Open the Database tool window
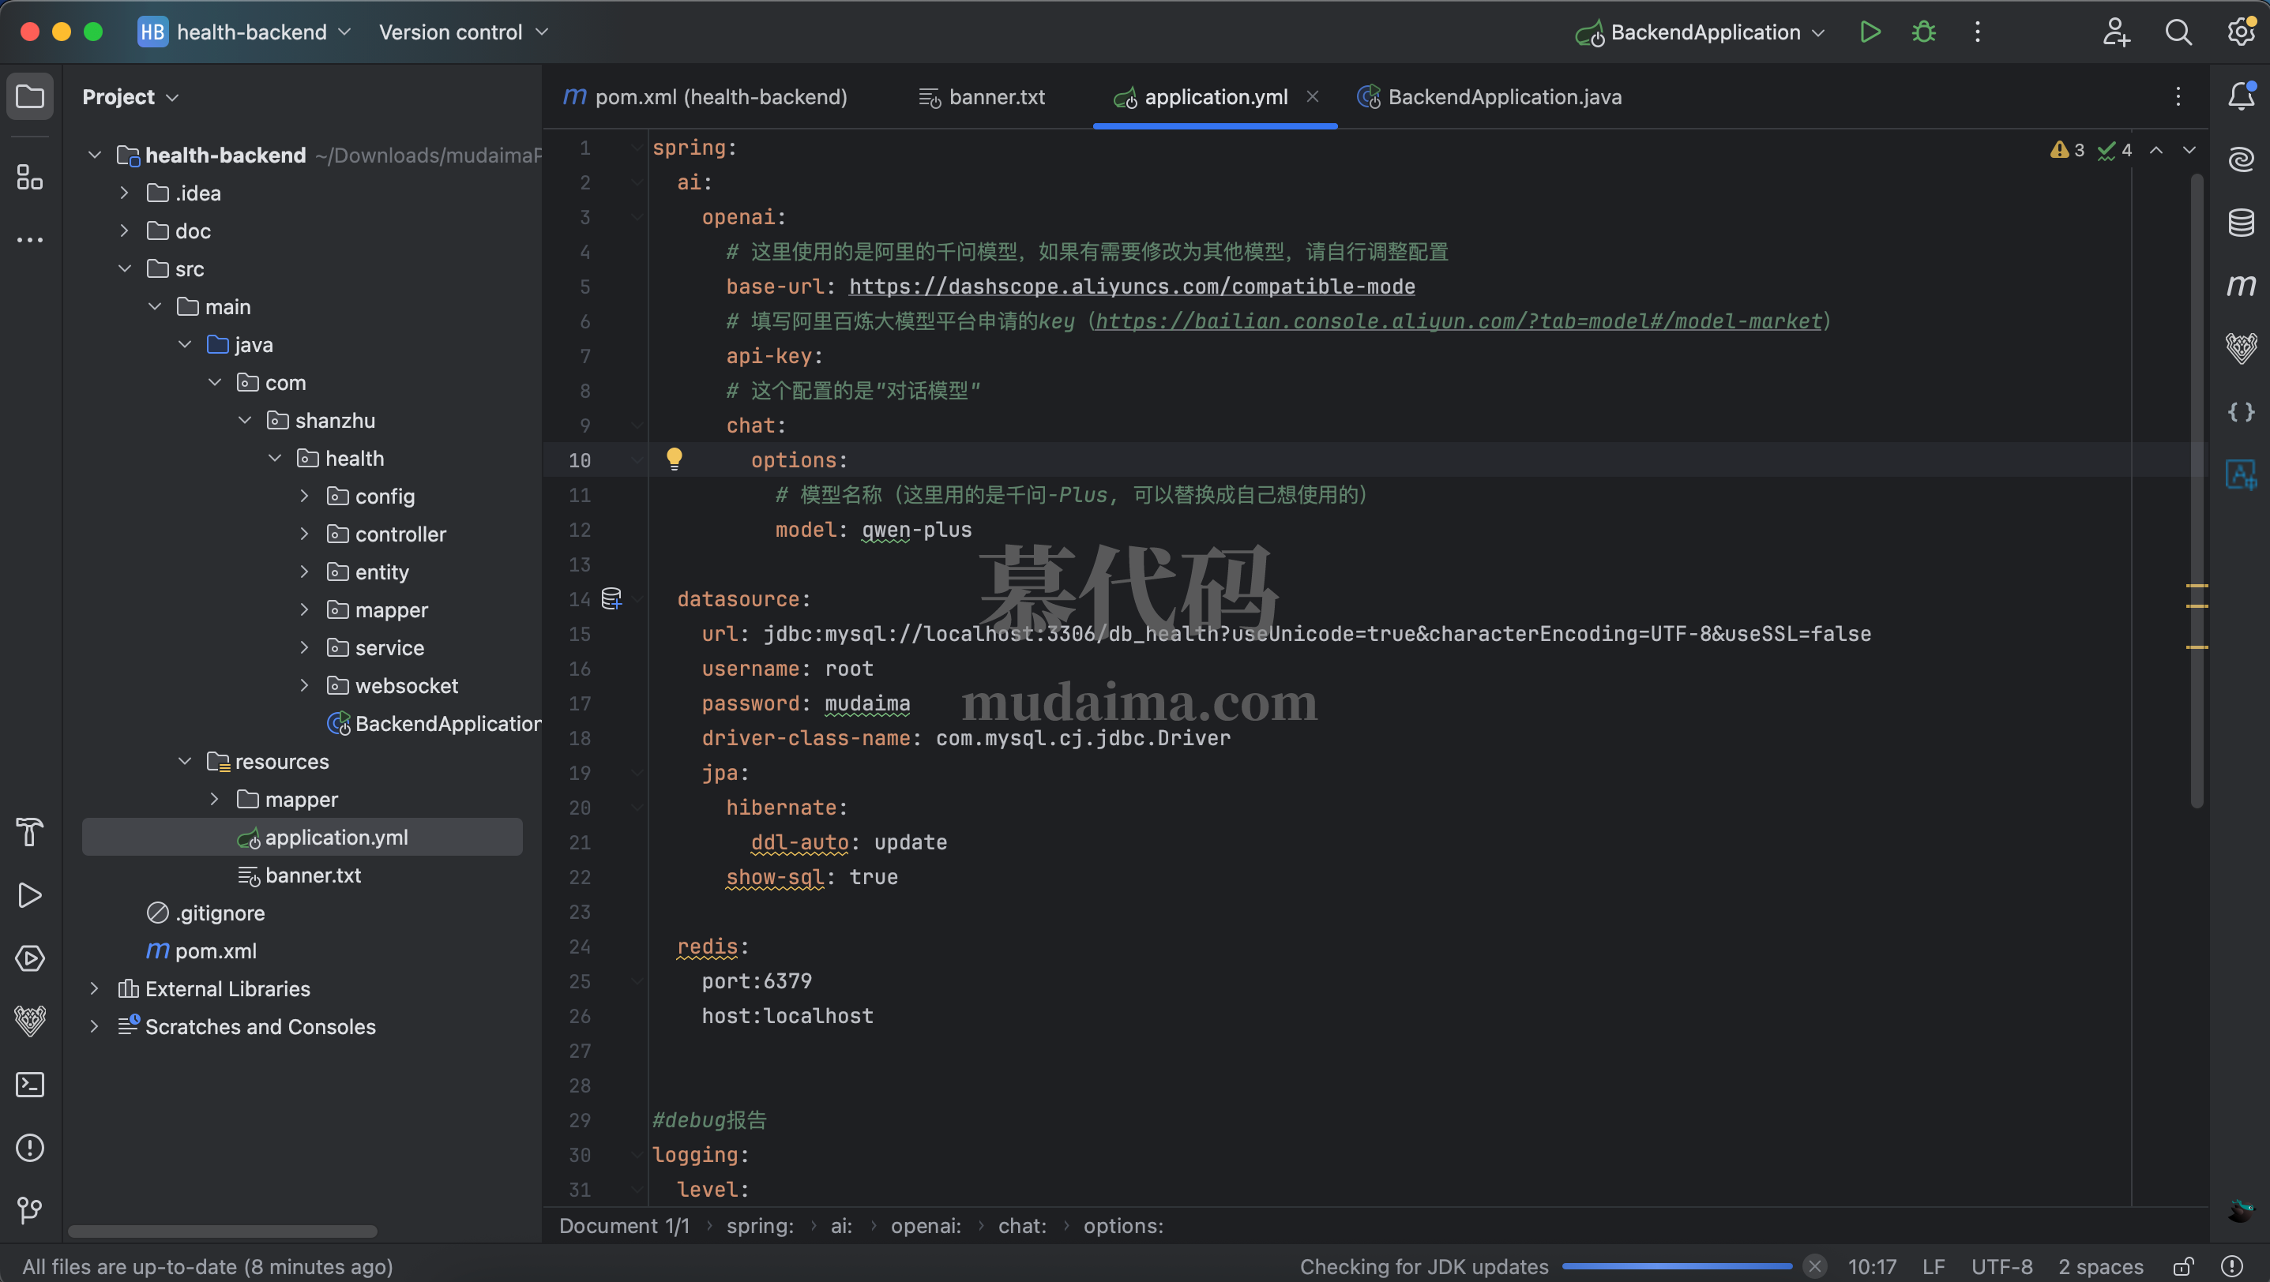The width and height of the screenshot is (2270, 1282). coord(2240,222)
